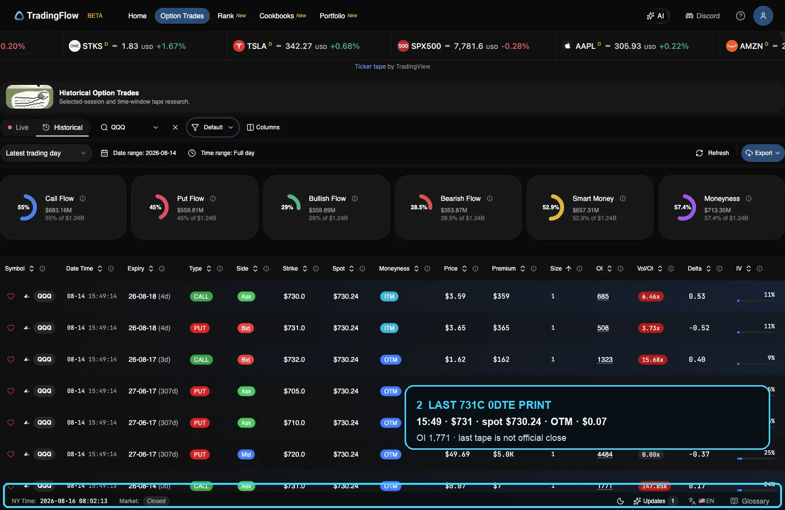This screenshot has width=785, height=510.
Task: Expand the Latest trading day dropdown
Action: (x=46, y=153)
